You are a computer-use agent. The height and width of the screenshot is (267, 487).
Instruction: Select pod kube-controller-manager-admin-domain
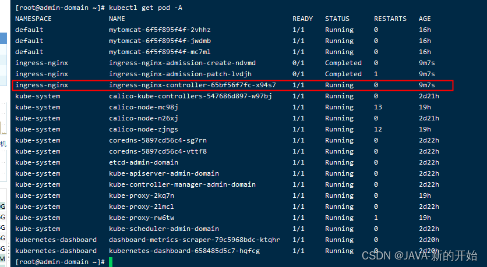tap(182, 184)
